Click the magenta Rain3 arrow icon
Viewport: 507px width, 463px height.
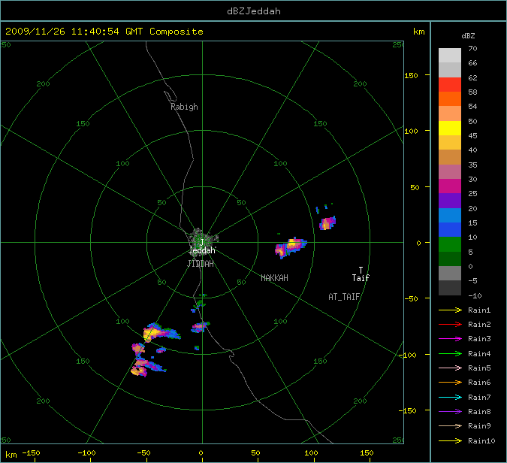point(450,339)
